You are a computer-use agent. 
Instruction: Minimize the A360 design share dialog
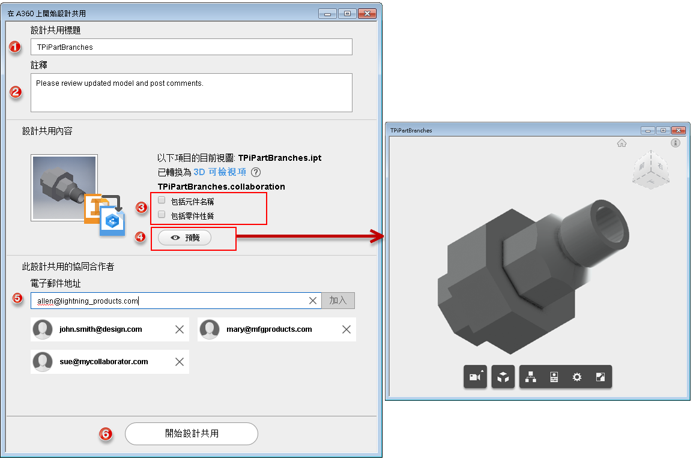(328, 14)
